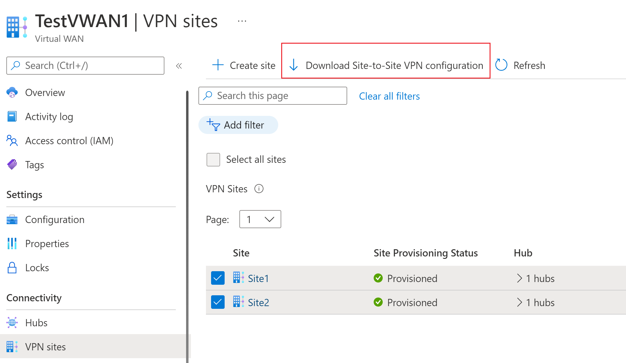The height and width of the screenshot is (363, 626).
Task: Click the Add filter funnel button
Action: tap(238, 125)
